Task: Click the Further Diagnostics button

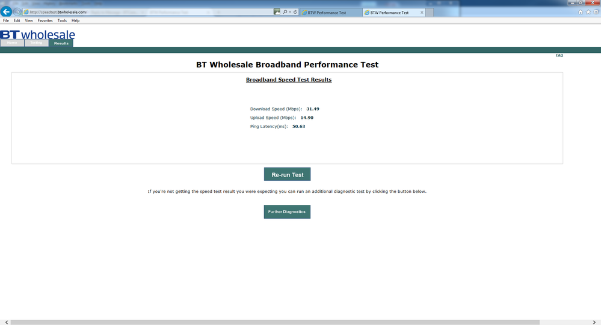Action: (x=287, y=211)
